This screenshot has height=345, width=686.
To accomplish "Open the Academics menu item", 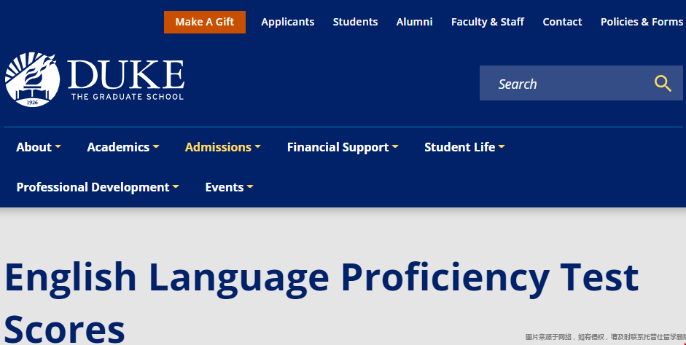I will point(118,147).
